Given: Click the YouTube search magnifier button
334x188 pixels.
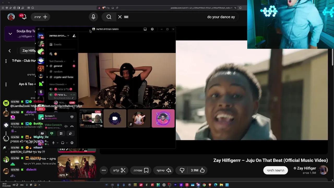Looking at the screenshot, I should 109,17.
